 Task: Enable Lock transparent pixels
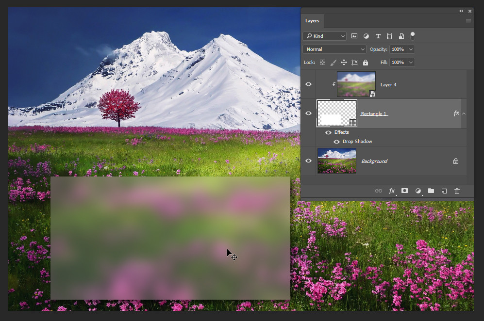coord(322,62)
